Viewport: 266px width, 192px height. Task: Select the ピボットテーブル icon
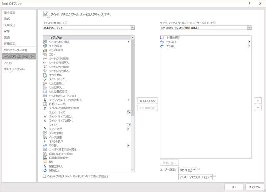point(45,104)
